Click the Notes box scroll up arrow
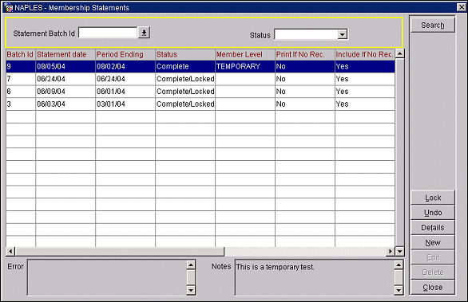The image size is (468, 302). click(399, 265)
